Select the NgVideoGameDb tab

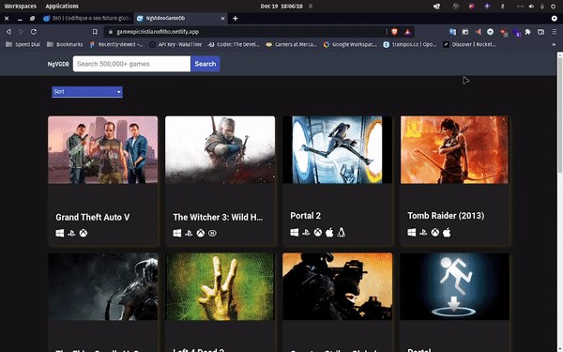click(x=180, y=19)
